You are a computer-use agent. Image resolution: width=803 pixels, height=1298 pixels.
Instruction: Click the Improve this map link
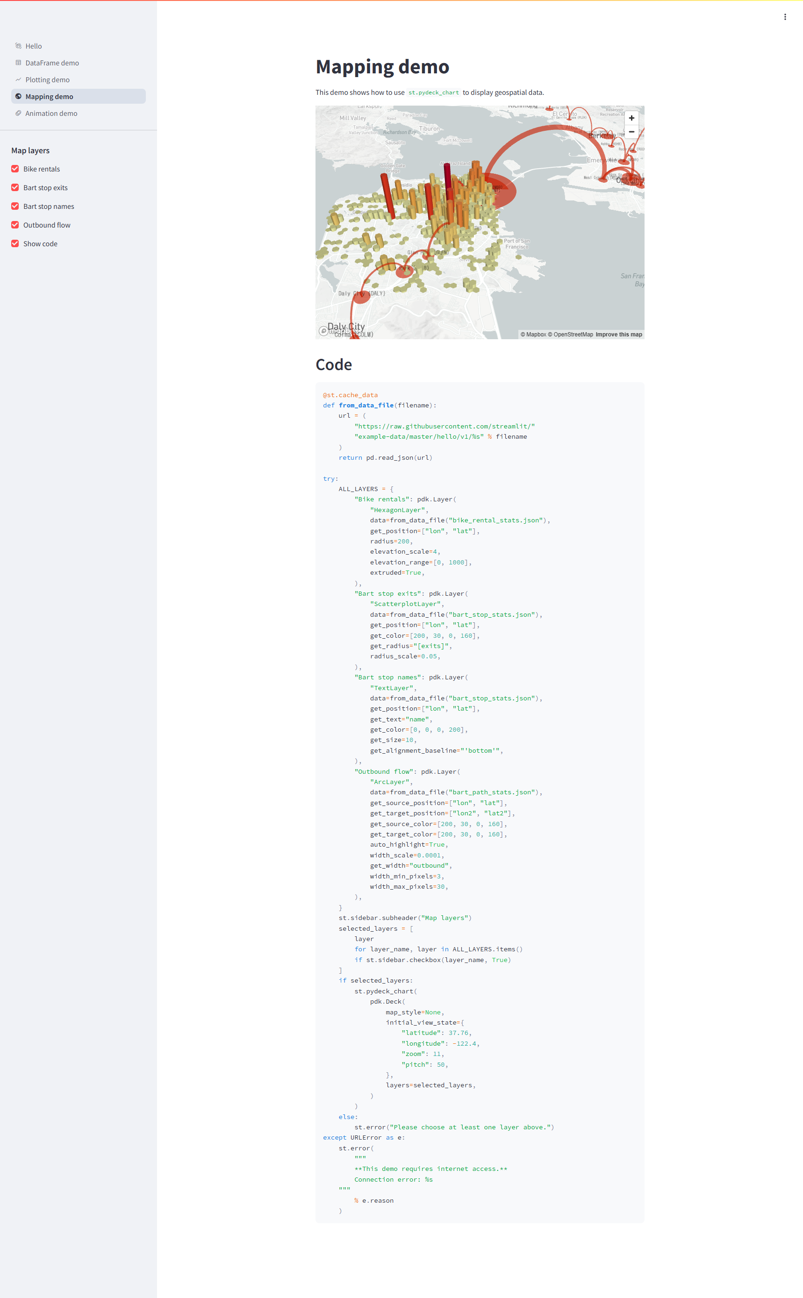click(x=619, y=335)
